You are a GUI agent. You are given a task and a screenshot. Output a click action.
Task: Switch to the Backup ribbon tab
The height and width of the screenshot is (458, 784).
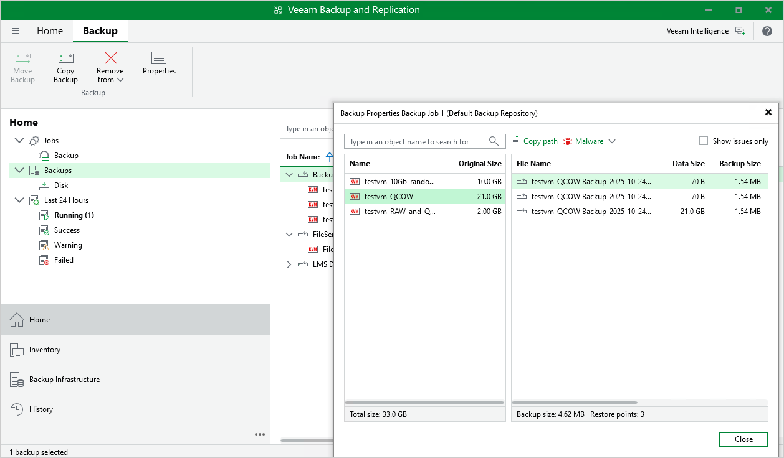pos(100,31)
